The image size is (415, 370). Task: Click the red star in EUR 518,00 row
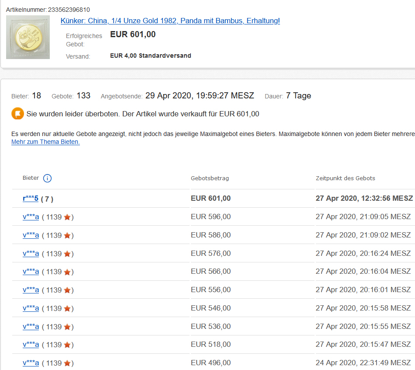point(67,345)
